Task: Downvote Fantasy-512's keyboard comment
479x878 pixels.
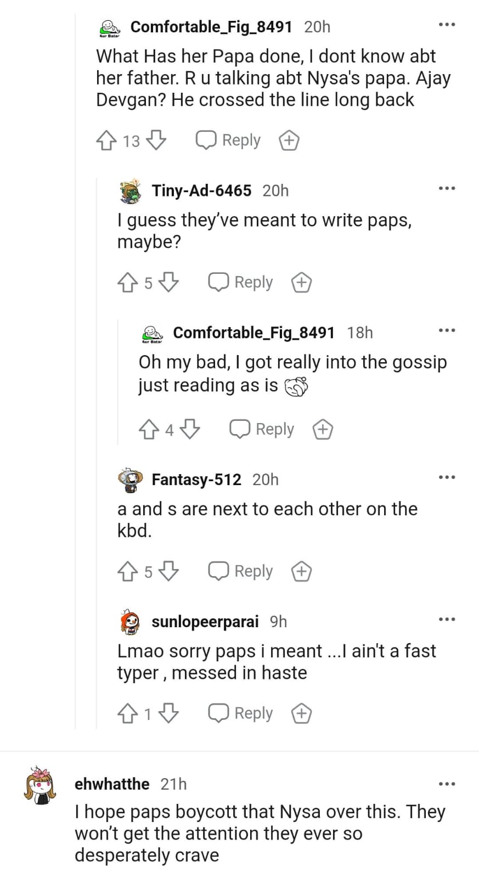Action: point(169,571)
